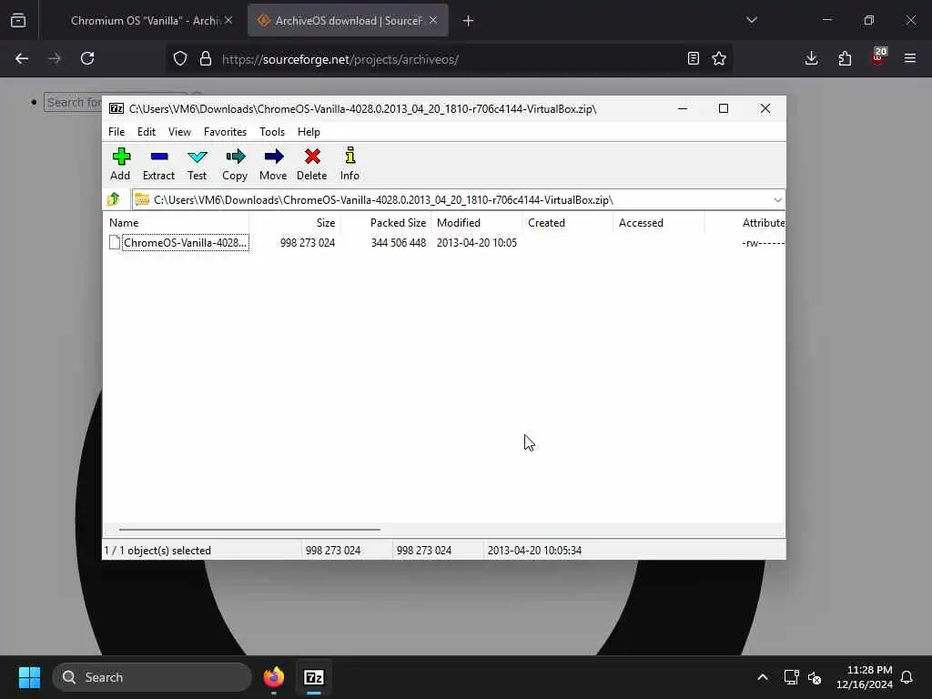Click status bar timestamp 2013-04-20 10:05:34
932x699 pixels.
coord(534,551)
